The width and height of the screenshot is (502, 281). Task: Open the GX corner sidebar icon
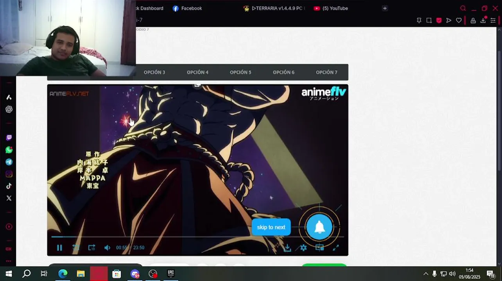pos(9,249)
